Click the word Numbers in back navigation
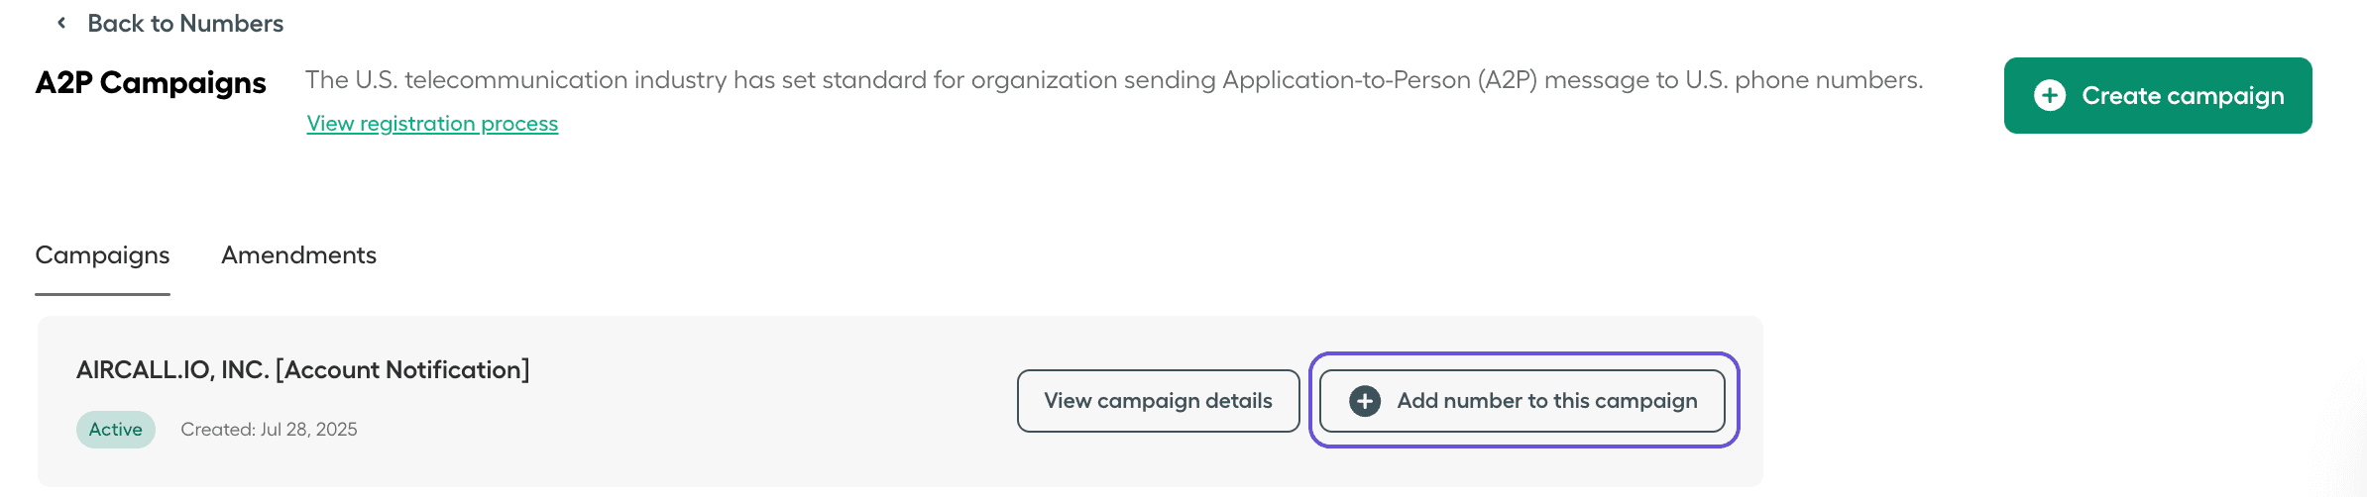Screen dimensions: 2367x497 point(232,24)
